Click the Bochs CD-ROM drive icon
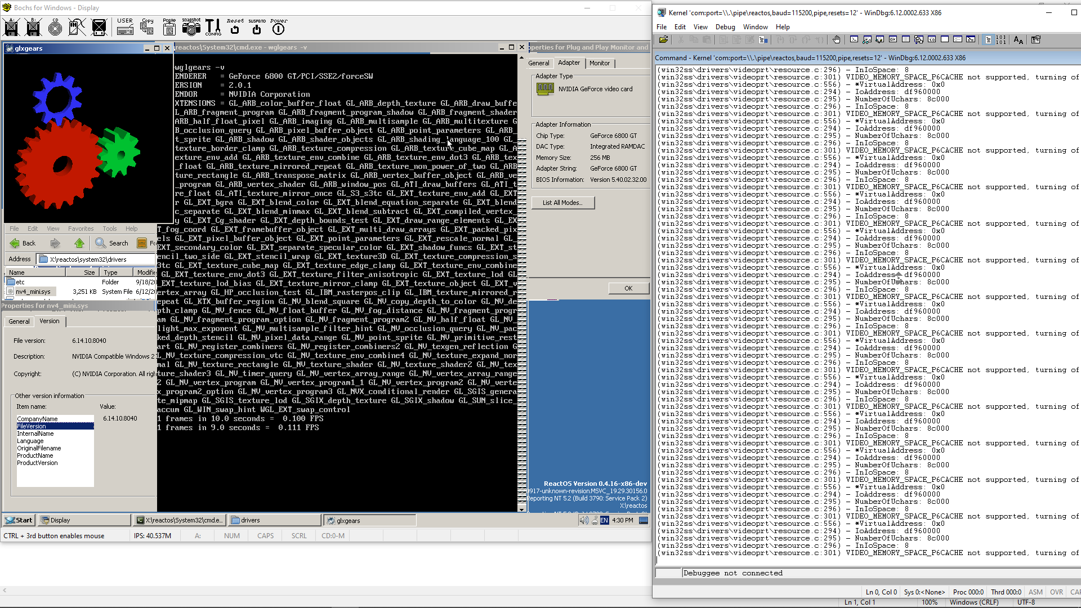Image resolution: width=1081 pixels, height=608 pixels. (55, 27)
